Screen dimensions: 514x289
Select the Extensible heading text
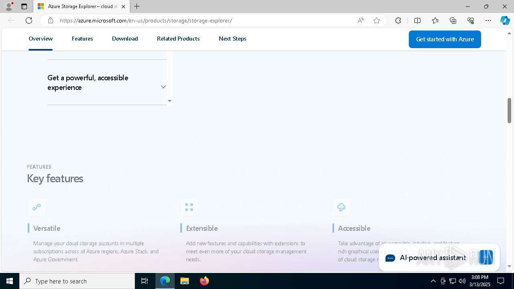[x=202, y=228]
